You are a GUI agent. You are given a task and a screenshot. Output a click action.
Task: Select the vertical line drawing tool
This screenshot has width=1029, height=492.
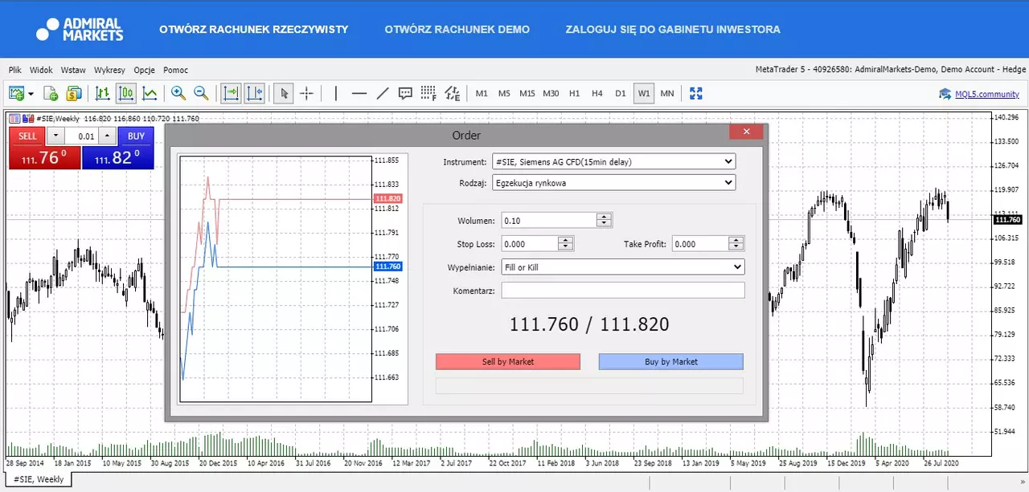pos(335,93)
